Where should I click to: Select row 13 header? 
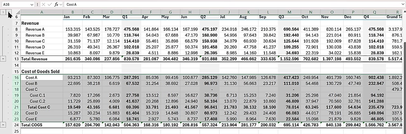[x=17, y=59]
